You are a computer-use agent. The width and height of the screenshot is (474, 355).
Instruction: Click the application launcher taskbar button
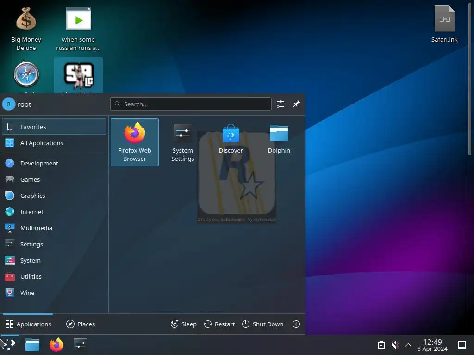pyautogui.click(x=9, y=344)
